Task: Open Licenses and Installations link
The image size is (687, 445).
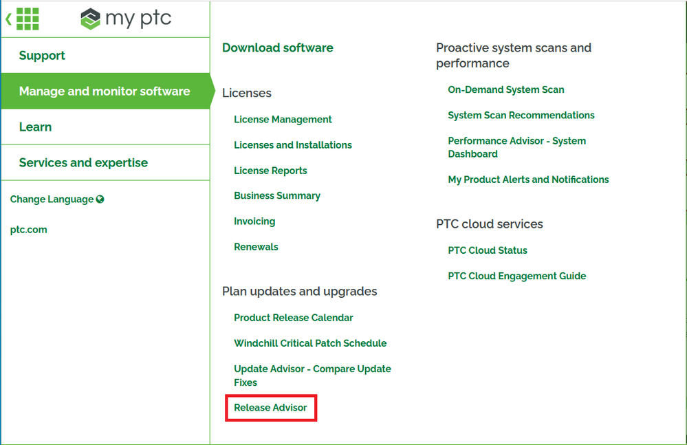Action: pos(293,145)
